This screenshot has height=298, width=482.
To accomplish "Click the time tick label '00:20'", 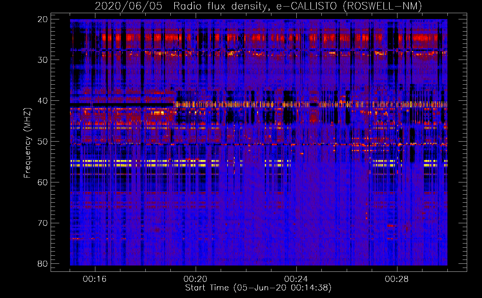I will 195,279.
